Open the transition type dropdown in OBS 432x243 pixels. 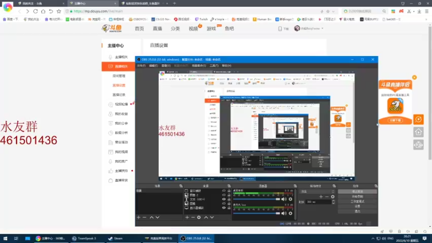[x=317, y=192]
